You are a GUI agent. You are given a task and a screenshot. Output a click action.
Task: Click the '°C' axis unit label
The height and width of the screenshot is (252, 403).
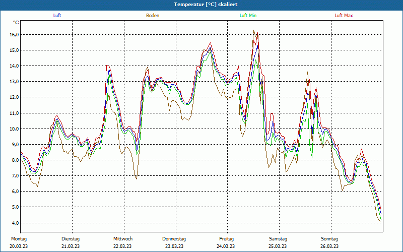click(16, 23)
